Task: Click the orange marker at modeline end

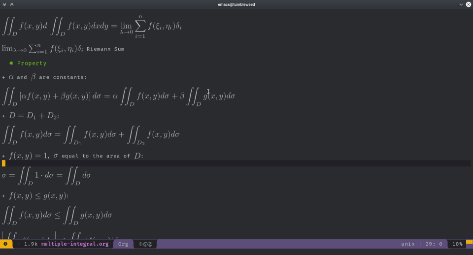Action: pos(470,242)
